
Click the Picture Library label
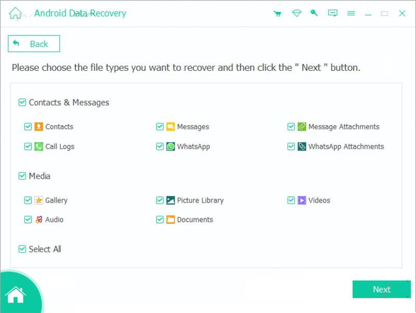click(200, 201)
